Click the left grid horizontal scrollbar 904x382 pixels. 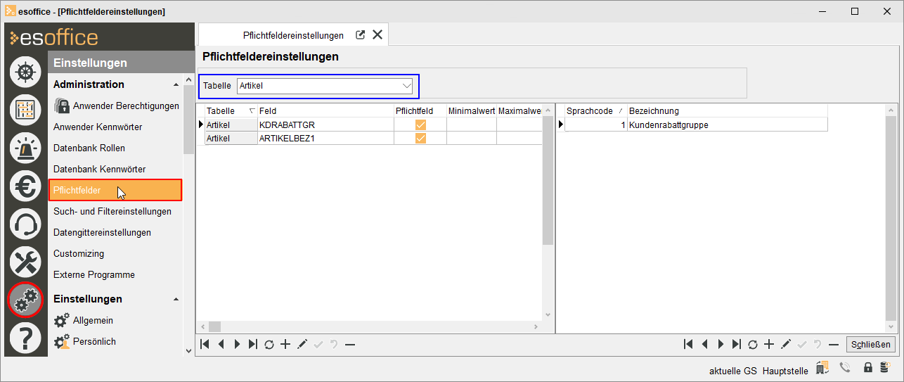(373, 326)
